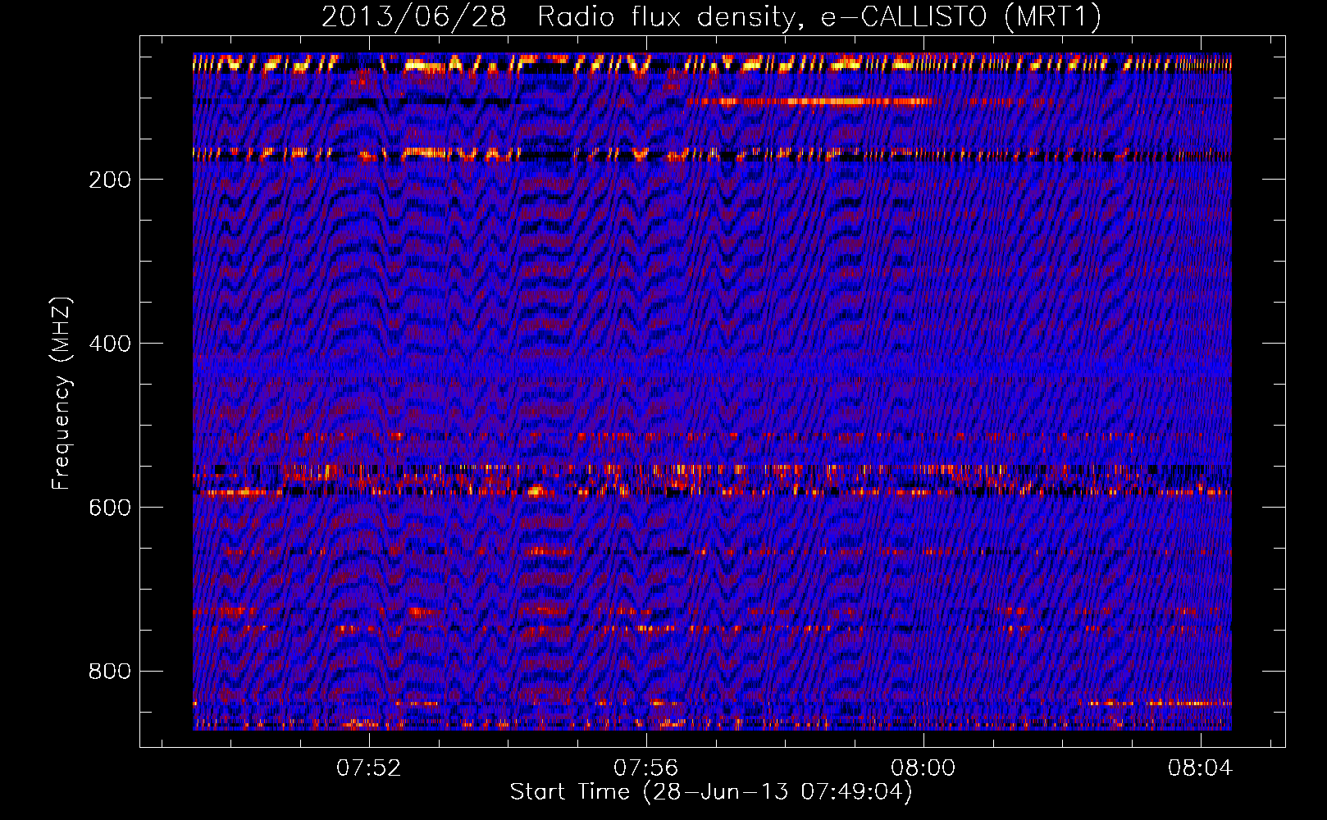Click the 800 frequency tick label
The height and width of the screenshot is (820, 1327).
point(110,672)
